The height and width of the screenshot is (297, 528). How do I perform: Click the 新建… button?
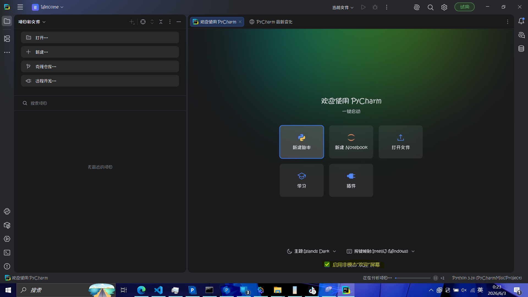click(100, 52)
